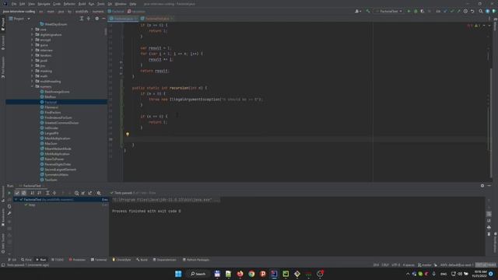Collapse the FactorialTest results node
498x280 pixels.
coord(16,200)
